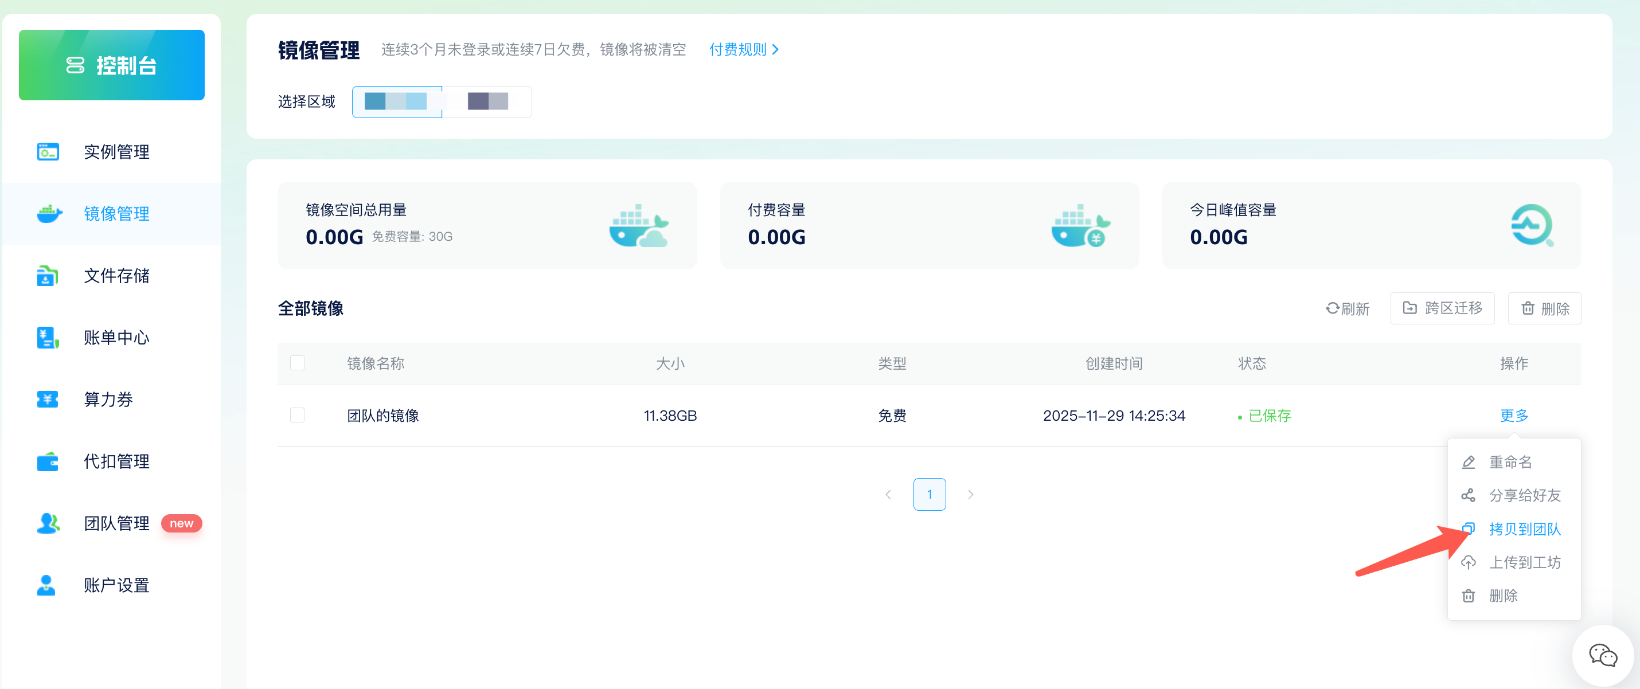The image size is (1640, 689).
Task: Open the 付费规则 link
Action: [739, 49]
